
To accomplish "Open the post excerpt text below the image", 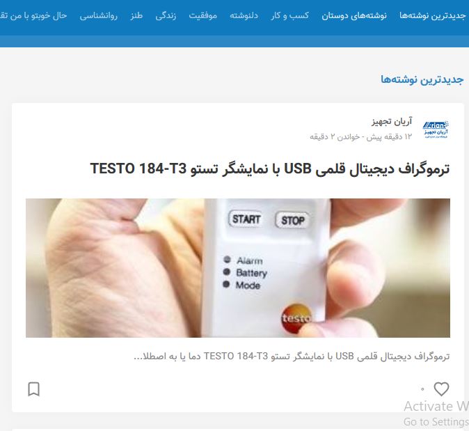I will (292, 356).
